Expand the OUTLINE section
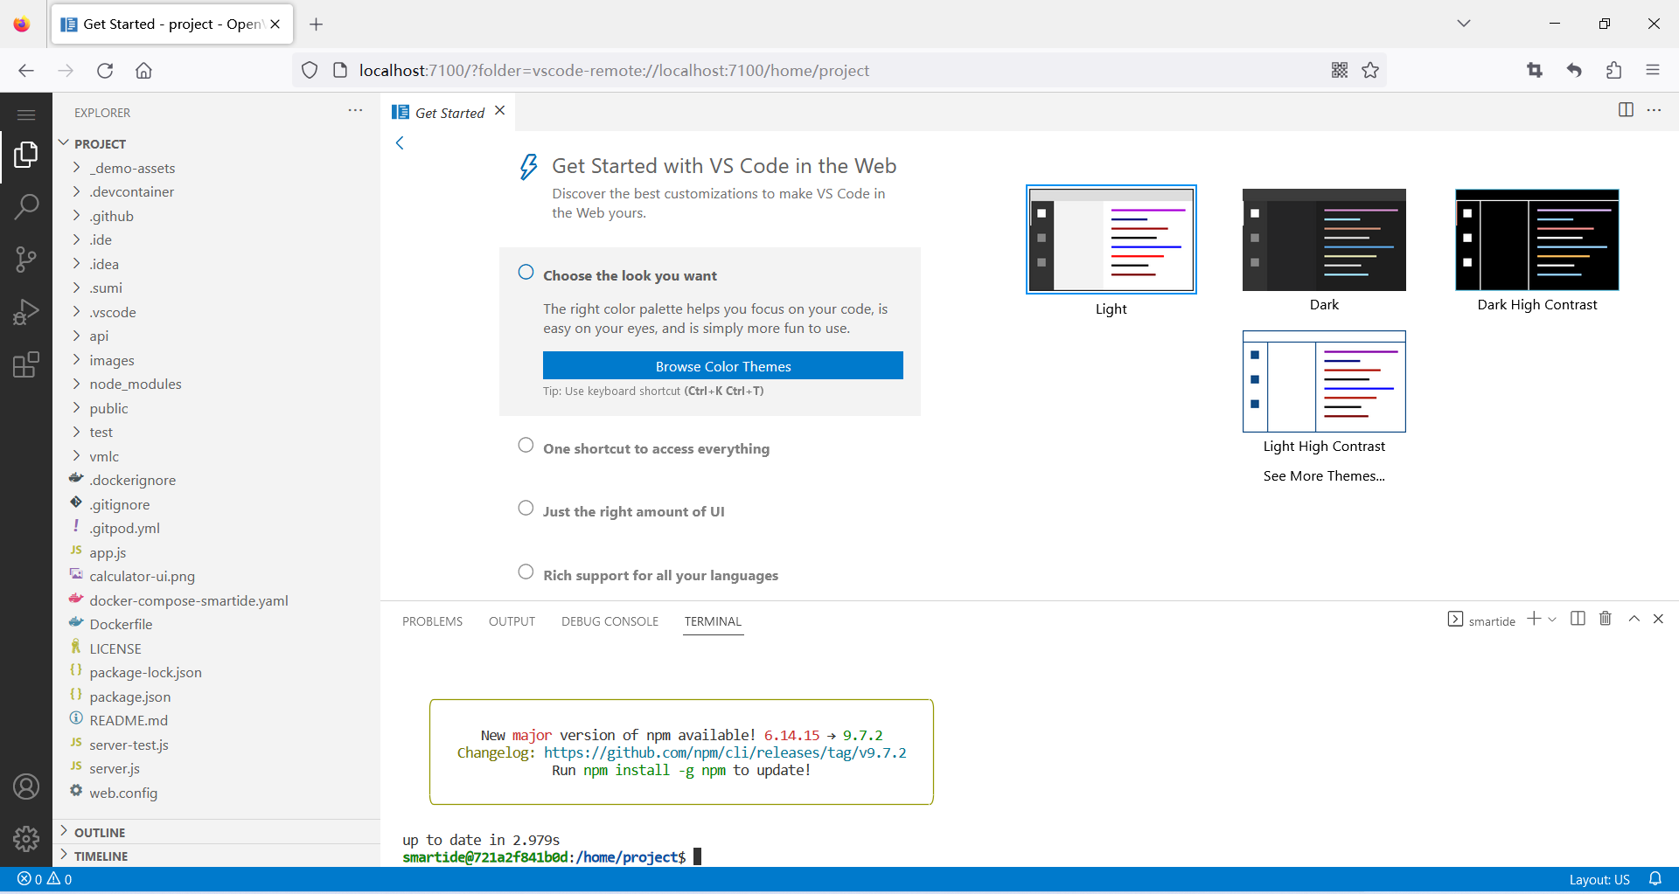Viewport: 1679px width, 894px height. [216, 832]
